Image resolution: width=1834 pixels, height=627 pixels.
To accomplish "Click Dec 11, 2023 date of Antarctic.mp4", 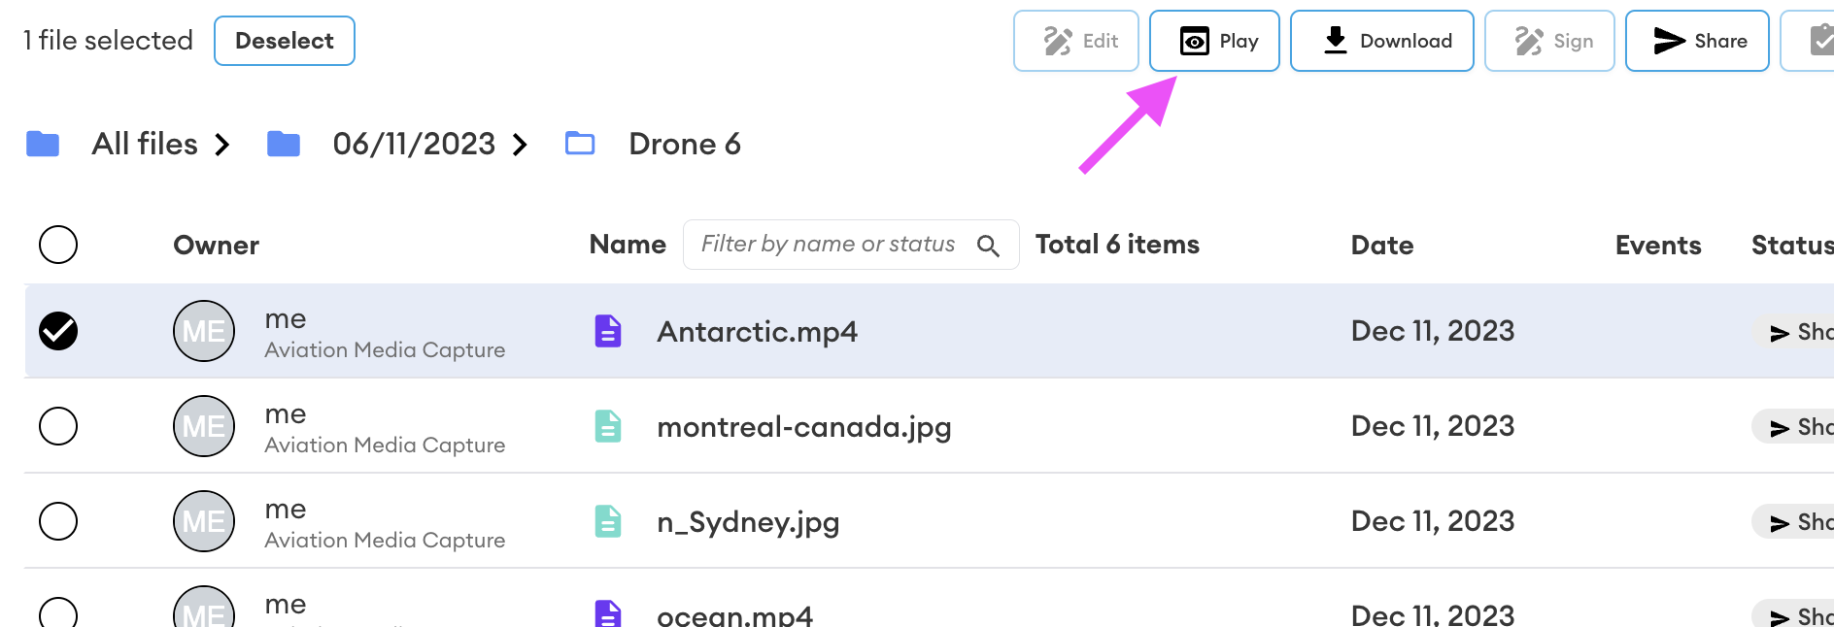I will click(x=1433, y=331).
